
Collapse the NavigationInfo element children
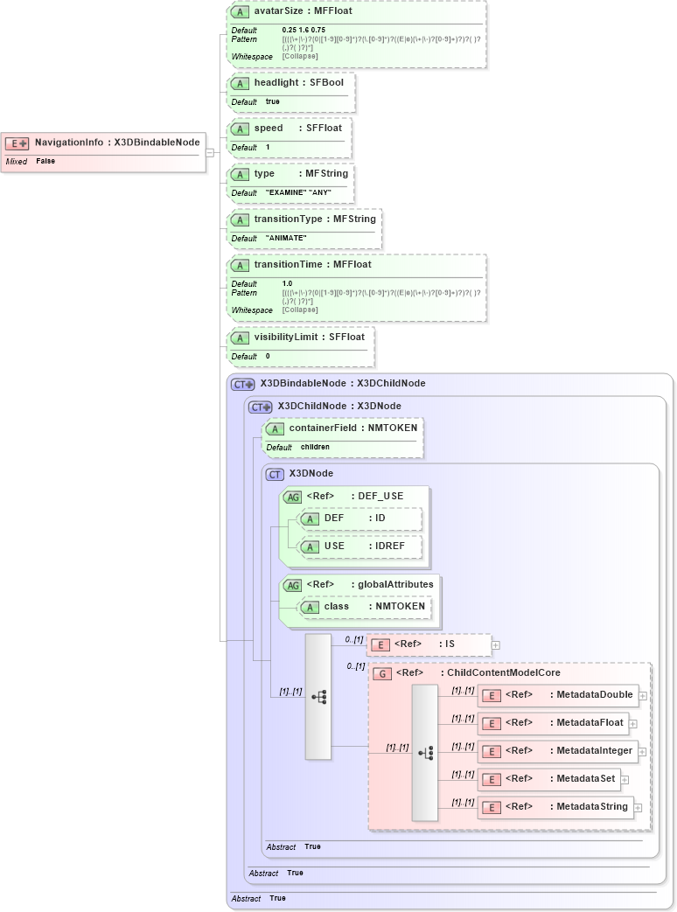pyautogui.click(x=210, y=153)
